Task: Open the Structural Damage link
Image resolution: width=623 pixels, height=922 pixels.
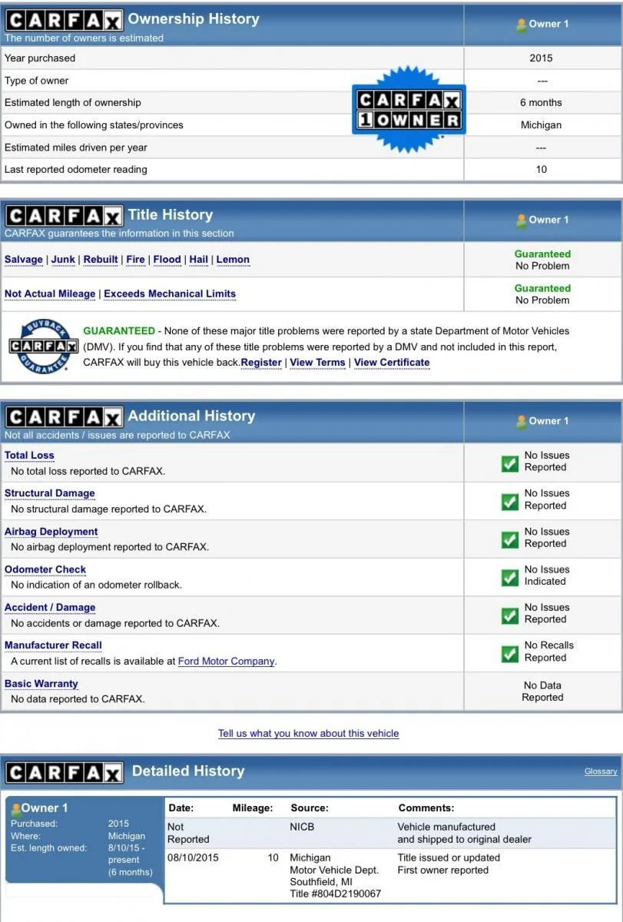Action: click(x=50, y=493)
